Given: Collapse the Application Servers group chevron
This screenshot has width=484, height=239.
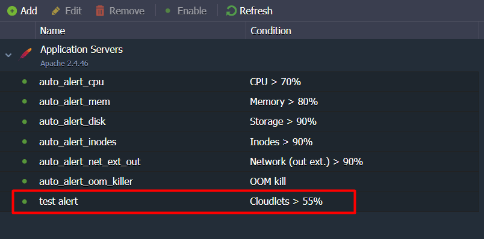Looking at the screenshot, I should coord(8,55).
